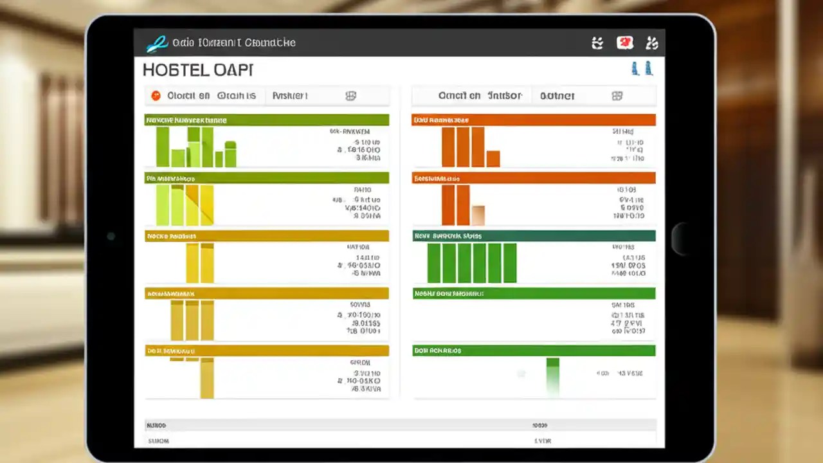Select the leftmost white icon in the top bar

pyautogui.click(x=597, y=42)
